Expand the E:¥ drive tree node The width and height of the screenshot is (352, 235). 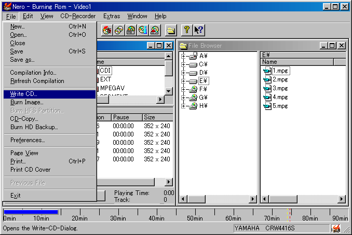(x=183, y=81)
